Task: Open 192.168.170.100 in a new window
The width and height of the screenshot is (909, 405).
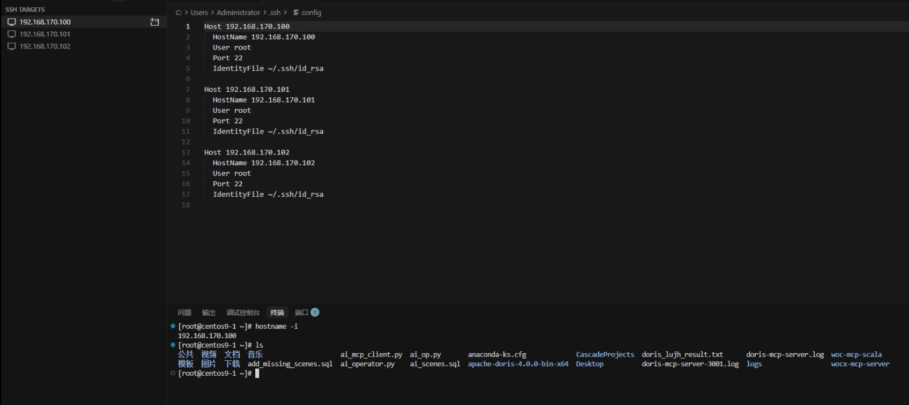Action: (x=154, y=22)
